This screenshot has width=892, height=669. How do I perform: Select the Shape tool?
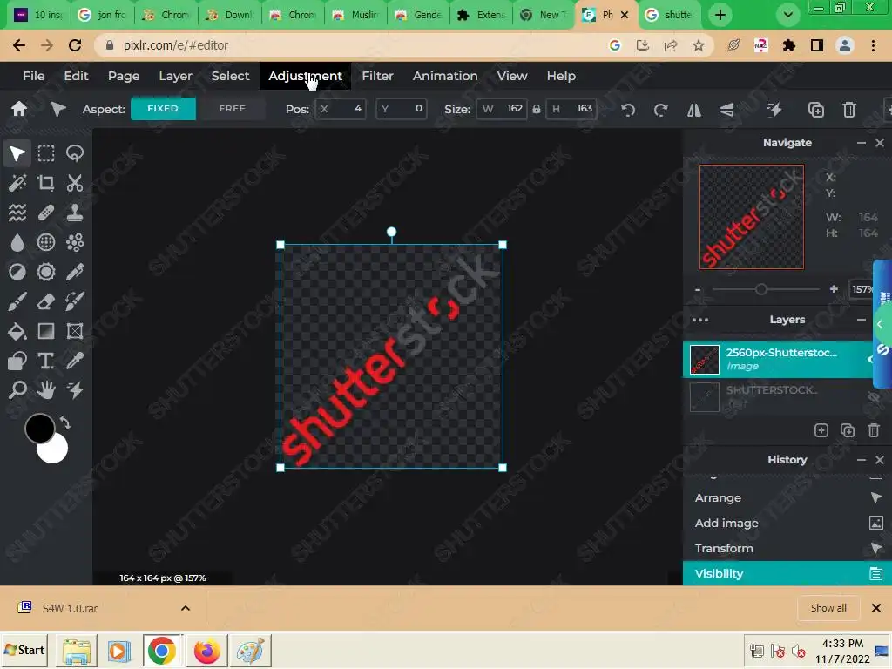17,361
